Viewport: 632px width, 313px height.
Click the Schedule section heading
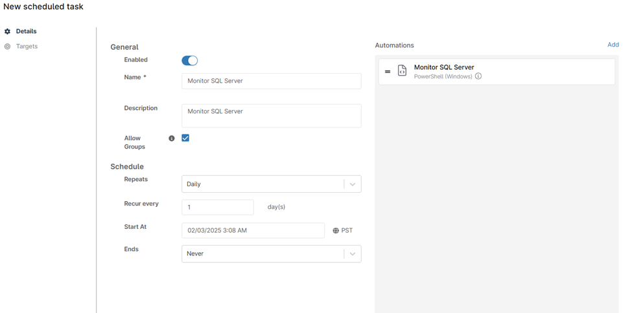pos(127,167)
